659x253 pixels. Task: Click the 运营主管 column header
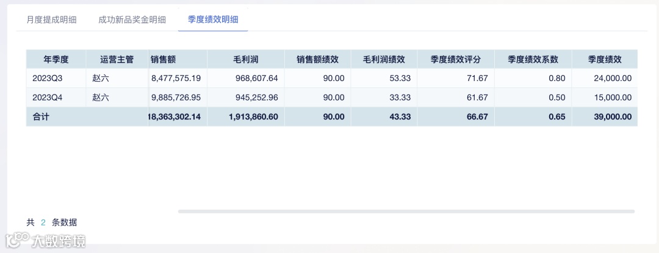coord(117,60)
